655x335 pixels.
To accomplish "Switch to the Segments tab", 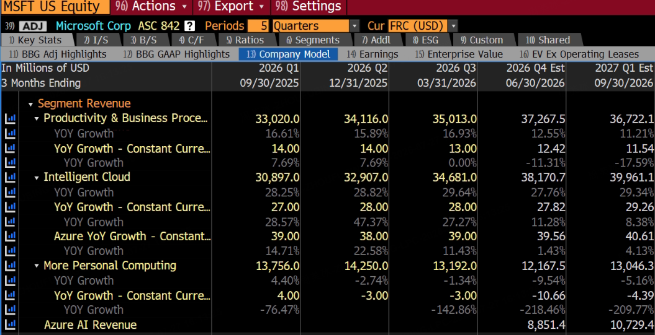I will click(x=313, y=40).
